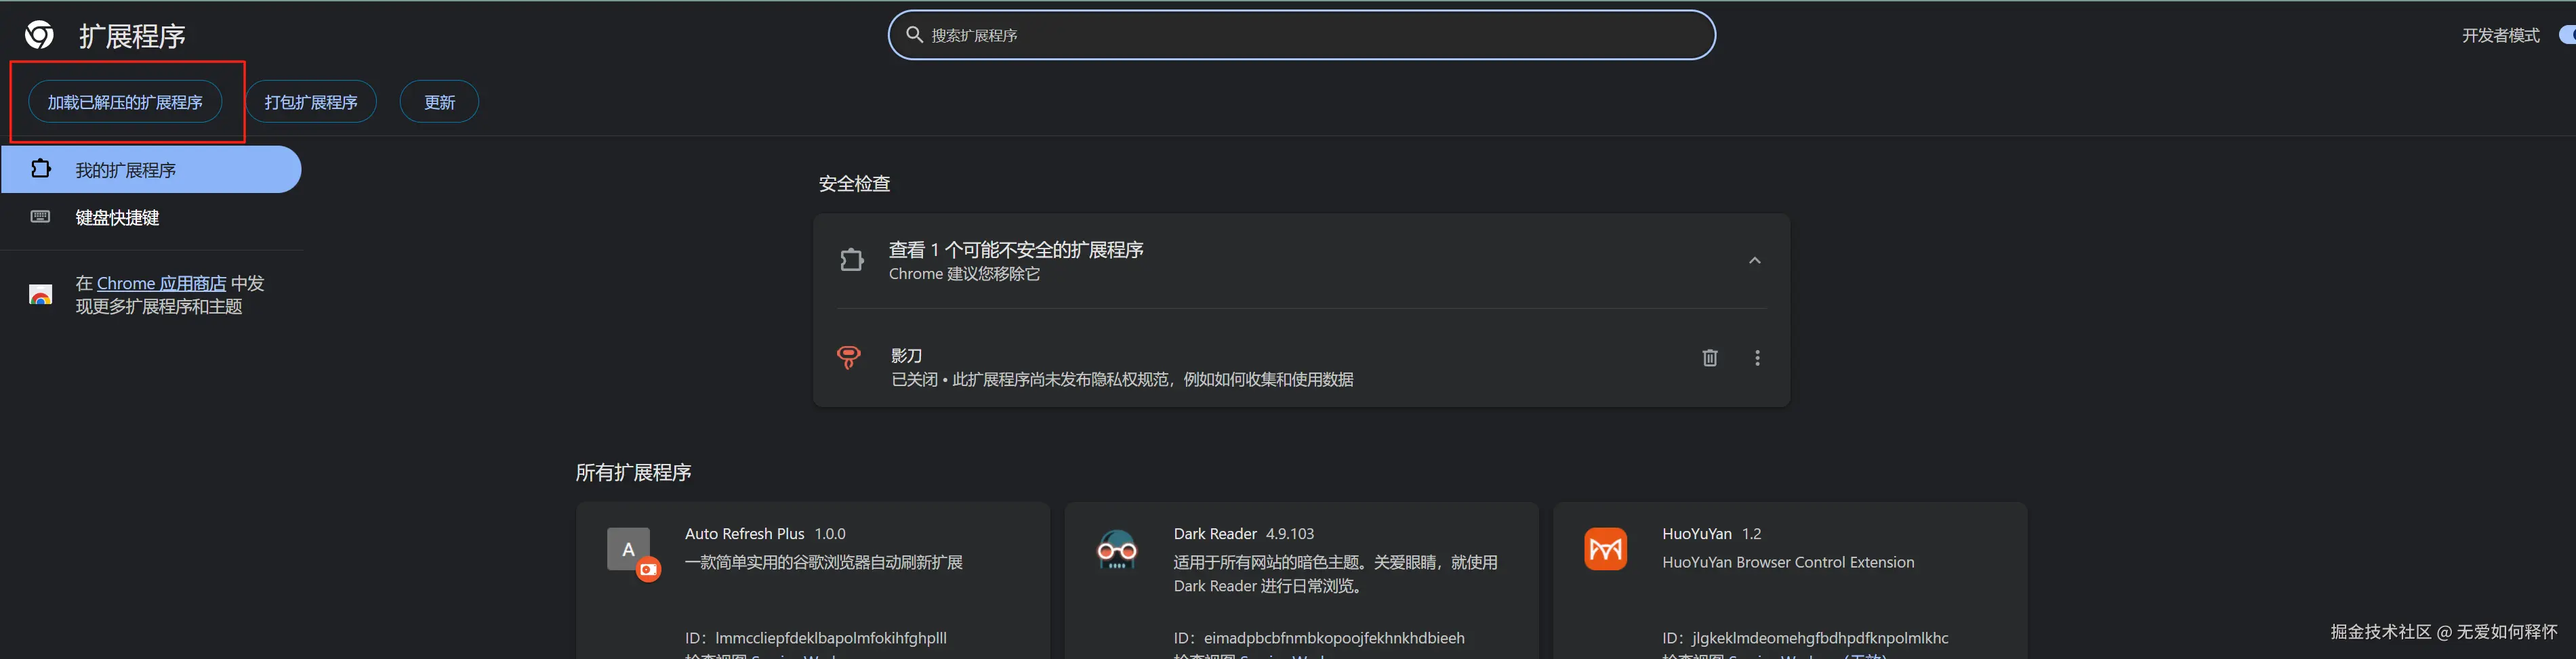Click text 查看 1 个可能不安全的扩展程序

[x=1016, y=249]
